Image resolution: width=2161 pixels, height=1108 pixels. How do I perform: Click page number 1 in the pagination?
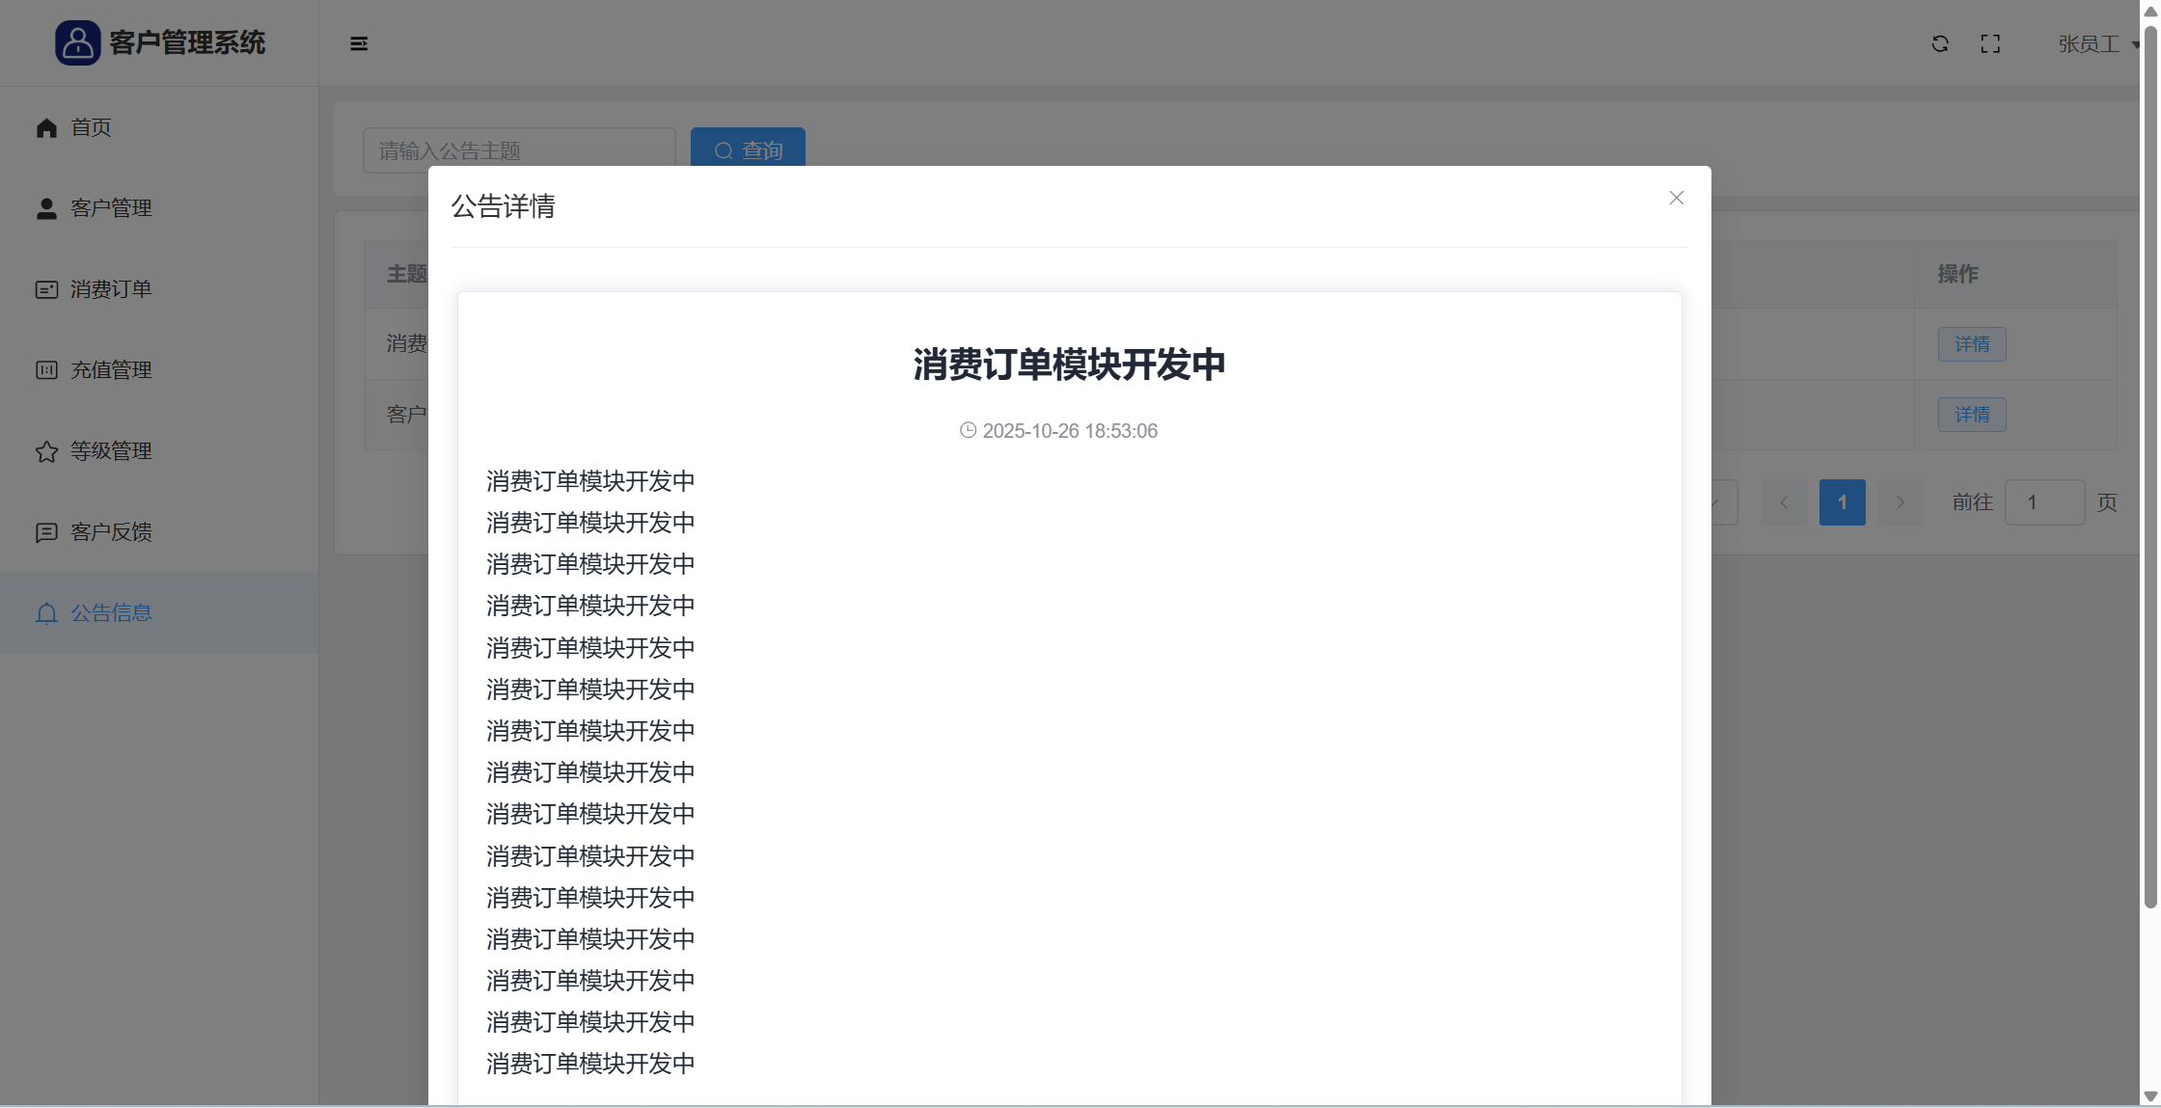coord(1842,502)
